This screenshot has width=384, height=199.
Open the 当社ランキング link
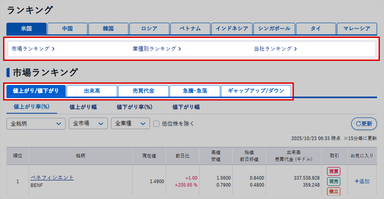click(275, 49)
